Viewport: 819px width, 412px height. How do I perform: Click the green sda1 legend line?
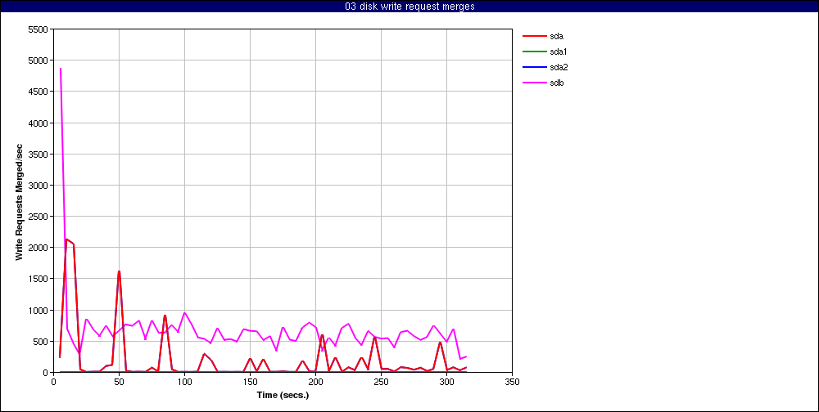[x=534, y=51]
